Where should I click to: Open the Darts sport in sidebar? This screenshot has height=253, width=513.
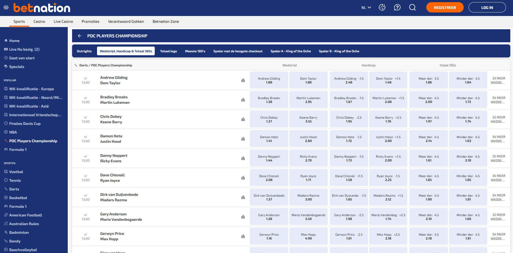click(14, 189)
